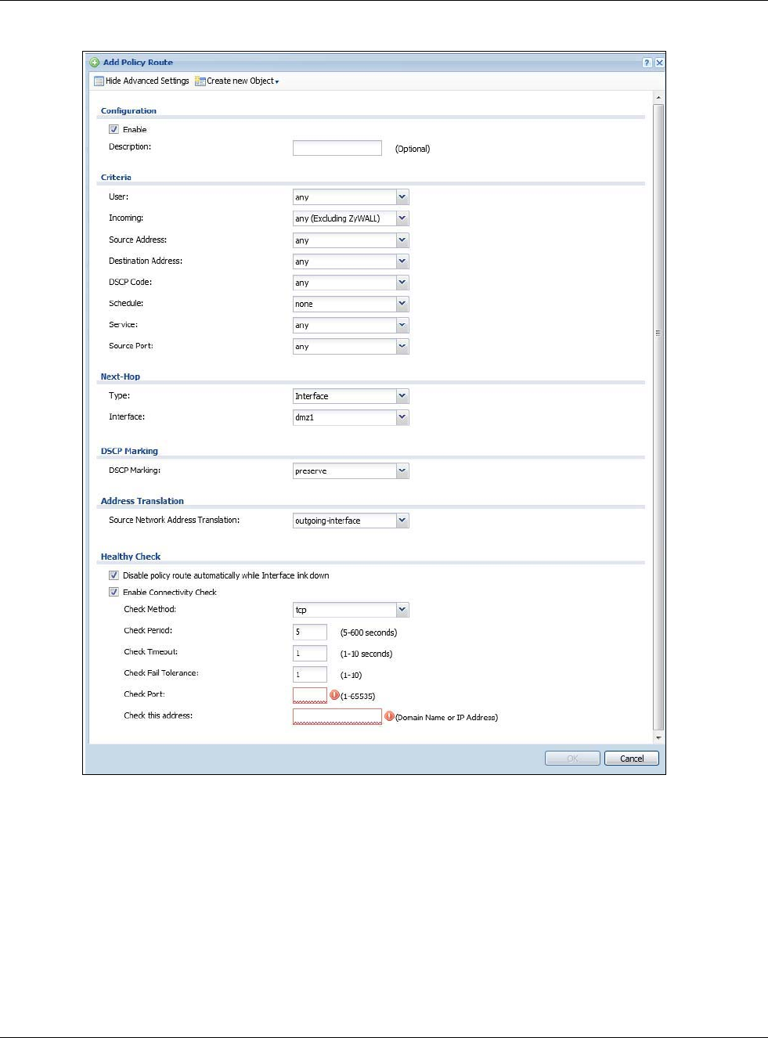Click the scrollbar down arrow
The height and width of the screenshot is (1038, 768).
(x=658, y=737)
